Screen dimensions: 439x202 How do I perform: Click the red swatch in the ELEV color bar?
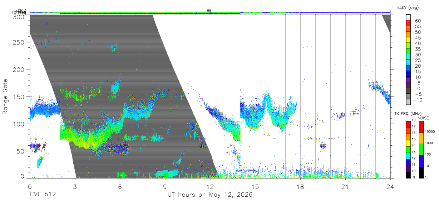pos(408,23)
